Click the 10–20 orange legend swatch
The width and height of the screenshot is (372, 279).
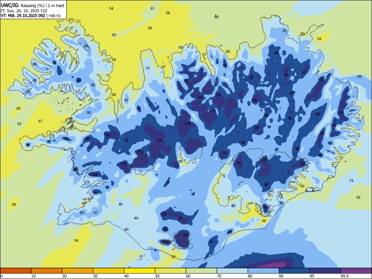click(x=47, y=271)
